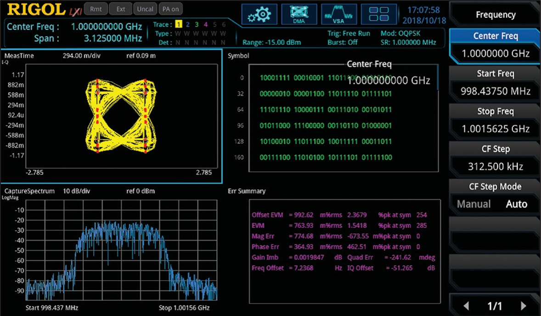Set CF Step Mode to Manual

[x=474, y=204]
